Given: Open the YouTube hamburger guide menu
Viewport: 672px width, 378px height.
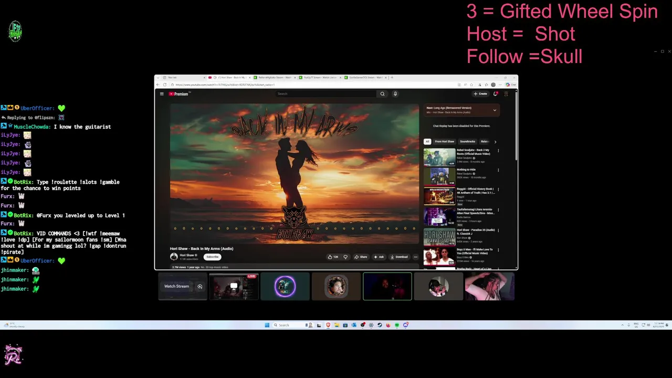Looking at the screenshot, I should (162, 94).
